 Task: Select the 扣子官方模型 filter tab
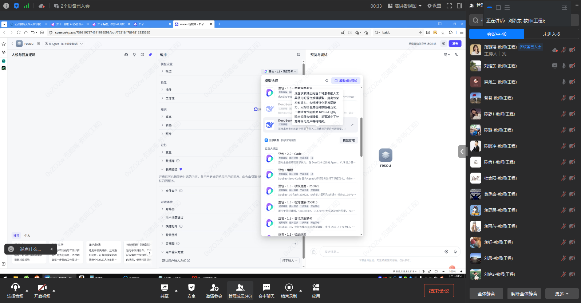(289, 140)
